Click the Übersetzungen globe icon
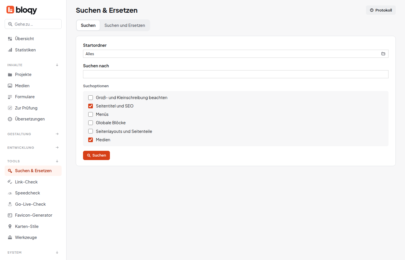The width and height of the screenshot is (405, 260). pyautogui.click(x=10, y=119)
